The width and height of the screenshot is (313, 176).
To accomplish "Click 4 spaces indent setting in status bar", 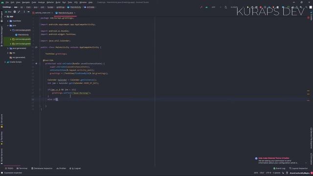I will (x=276, y=173).
